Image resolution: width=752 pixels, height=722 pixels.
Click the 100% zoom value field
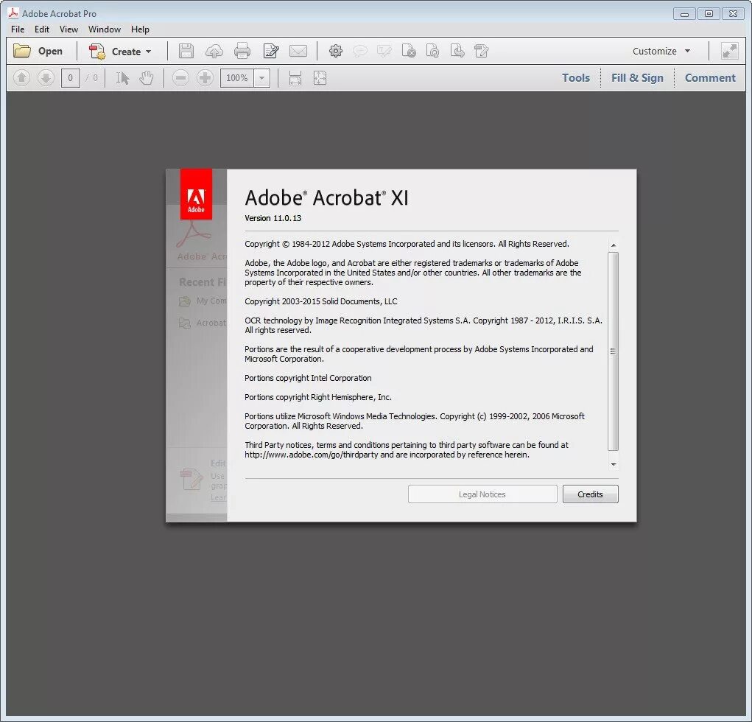coord(237,77)
